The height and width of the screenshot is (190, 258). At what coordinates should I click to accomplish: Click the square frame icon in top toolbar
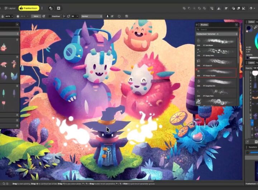[58, 8]
